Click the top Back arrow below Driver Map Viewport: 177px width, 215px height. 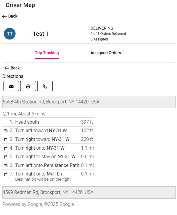[x=10, y=16]
